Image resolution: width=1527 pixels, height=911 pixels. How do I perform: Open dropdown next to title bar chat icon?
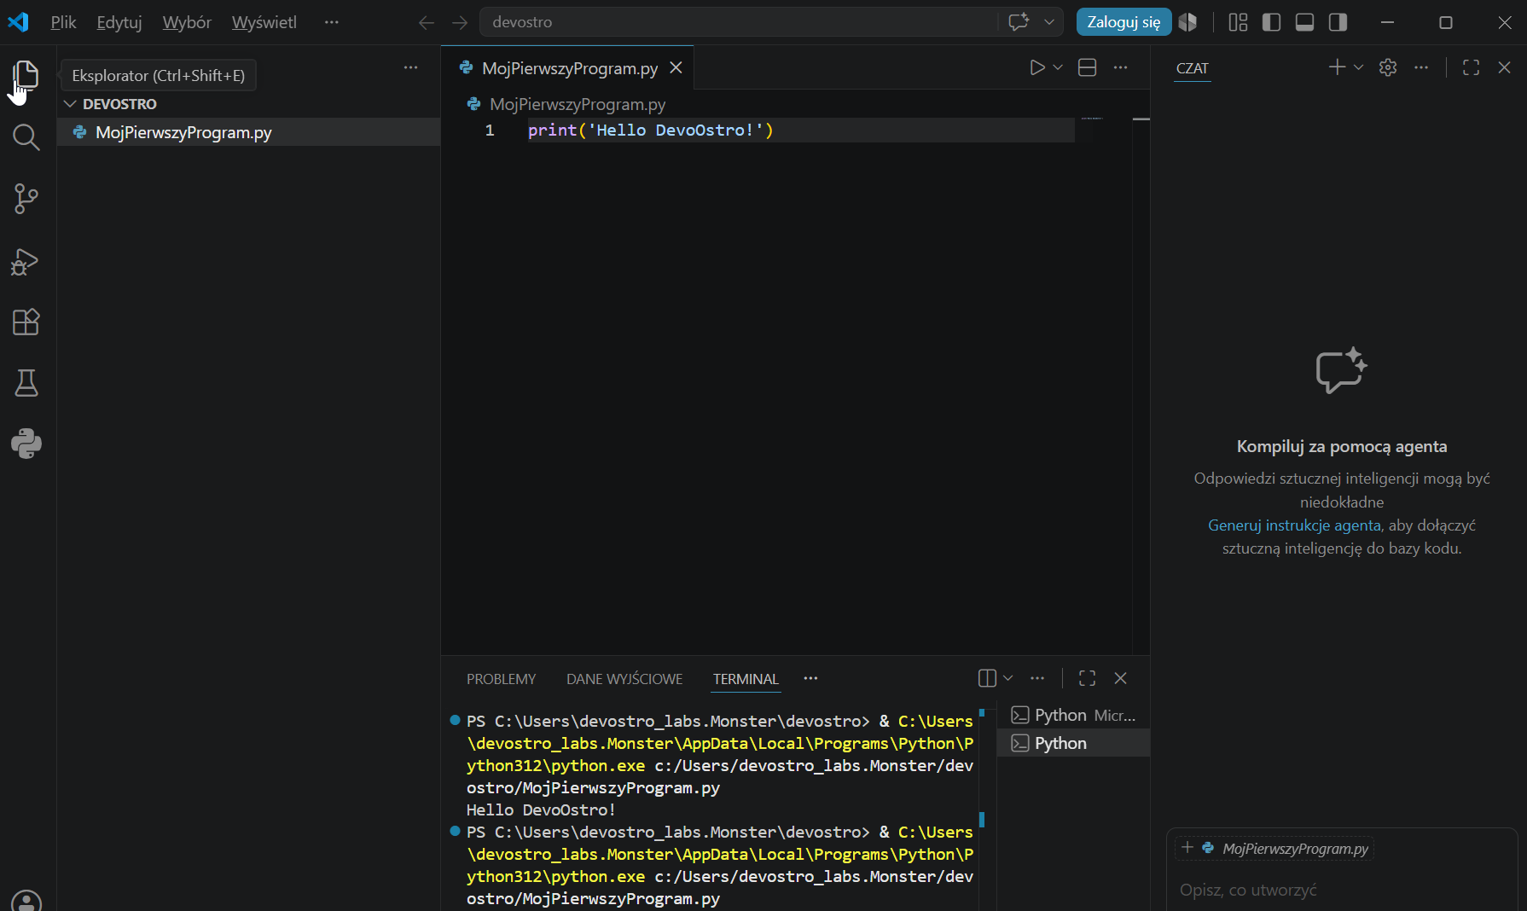[x=1049, y=22]
